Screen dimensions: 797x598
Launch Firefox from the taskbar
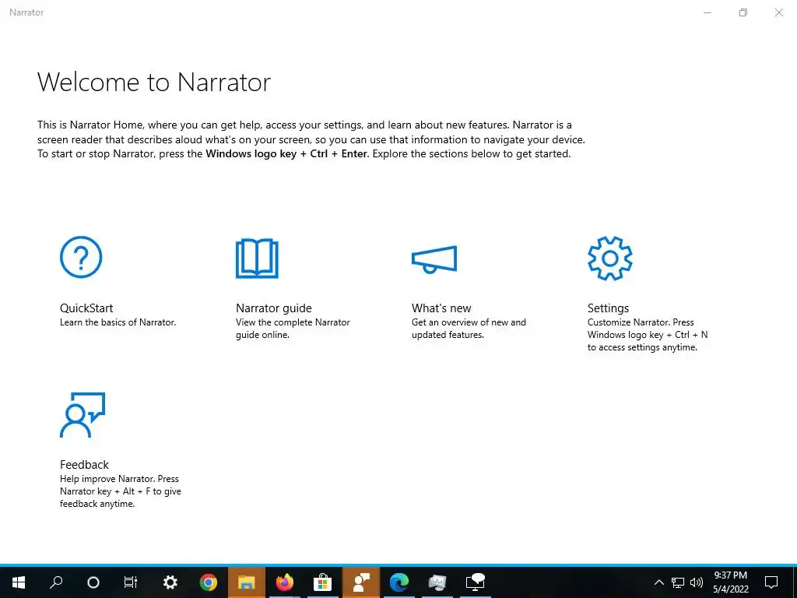[x=285, y=582]
